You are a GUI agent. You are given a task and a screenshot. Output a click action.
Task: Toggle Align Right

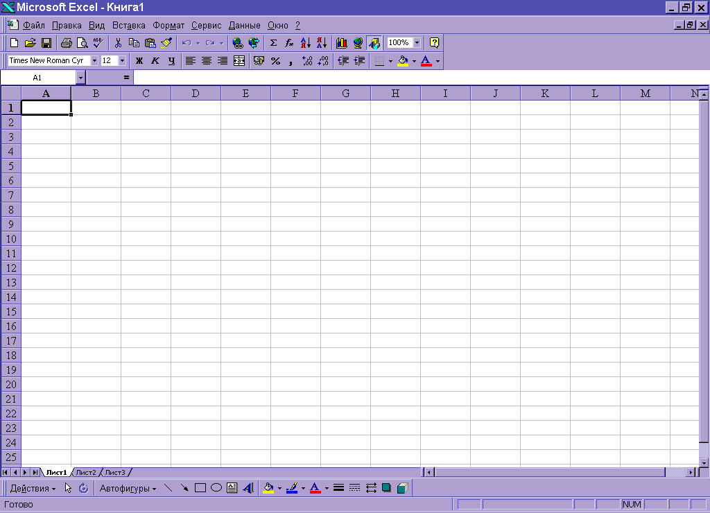[x=223, y=61]
